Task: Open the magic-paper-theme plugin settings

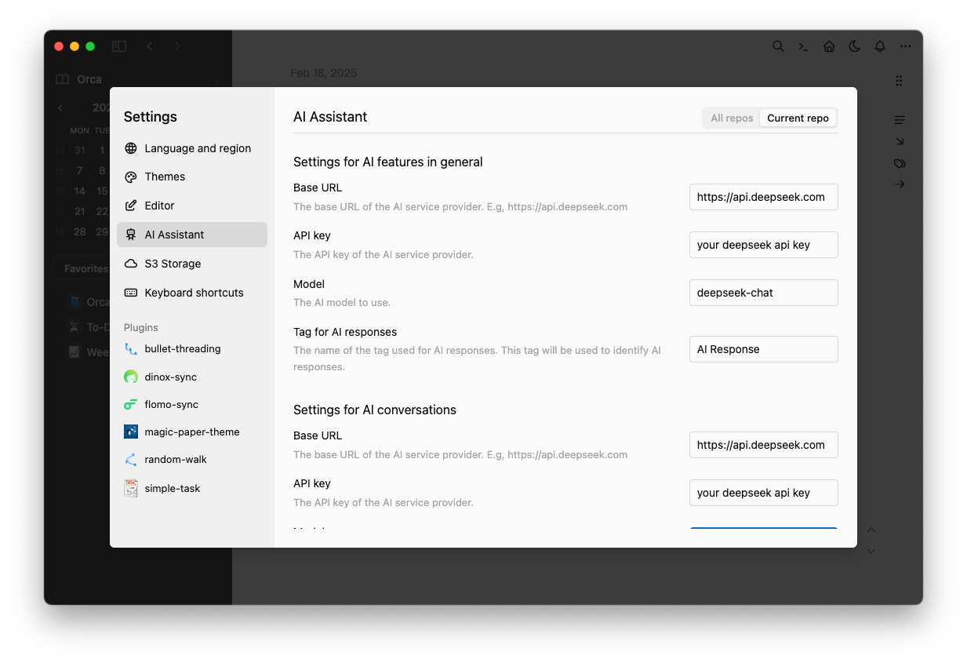Action: [x=192, y=432]
